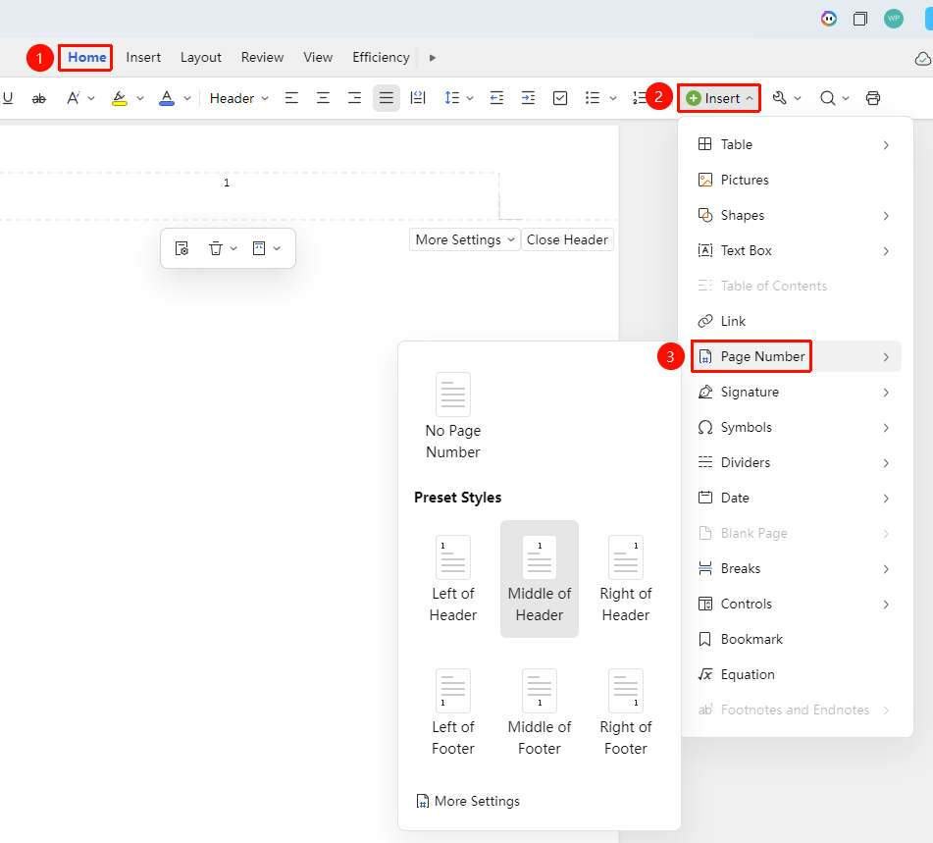Align text to the right
The image size is (933, 843).
354,98
